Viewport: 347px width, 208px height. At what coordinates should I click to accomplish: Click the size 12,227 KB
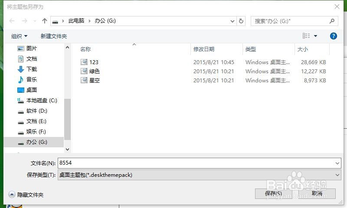(x=313, y=71)
